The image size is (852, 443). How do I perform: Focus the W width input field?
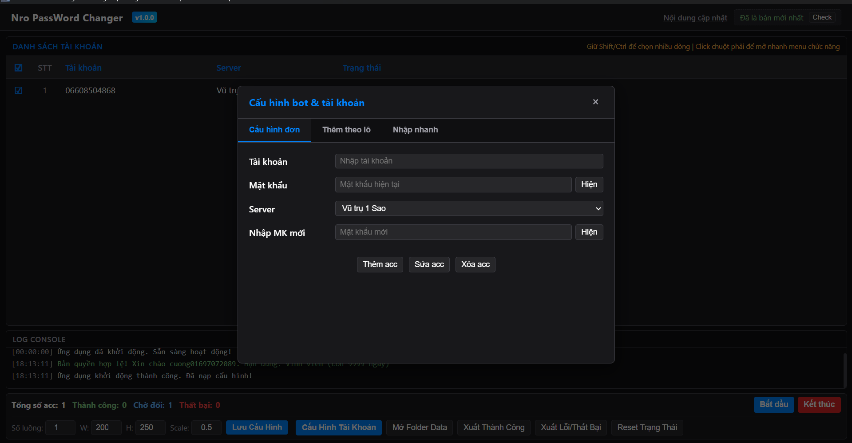pyautogui.click(x=106, y=427)
